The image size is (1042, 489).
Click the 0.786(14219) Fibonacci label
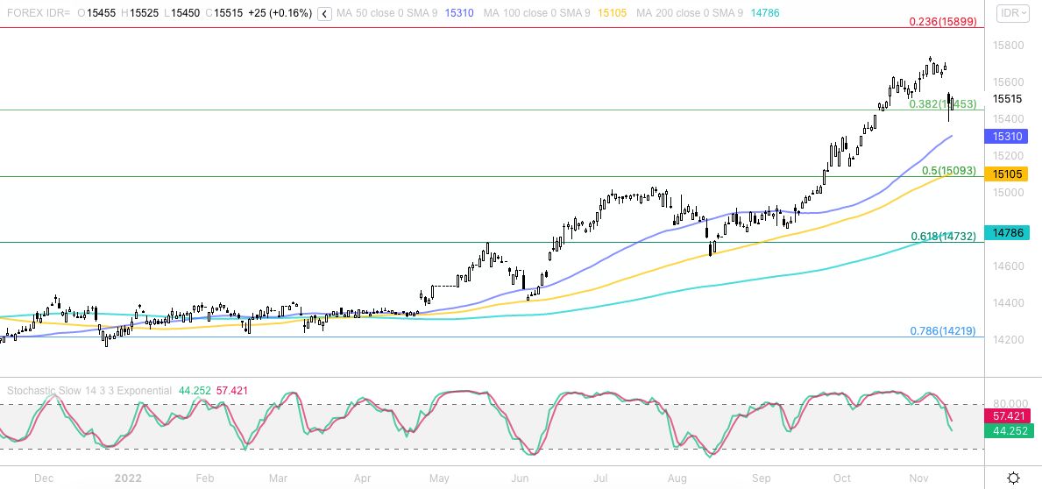(x=943, y=331)
